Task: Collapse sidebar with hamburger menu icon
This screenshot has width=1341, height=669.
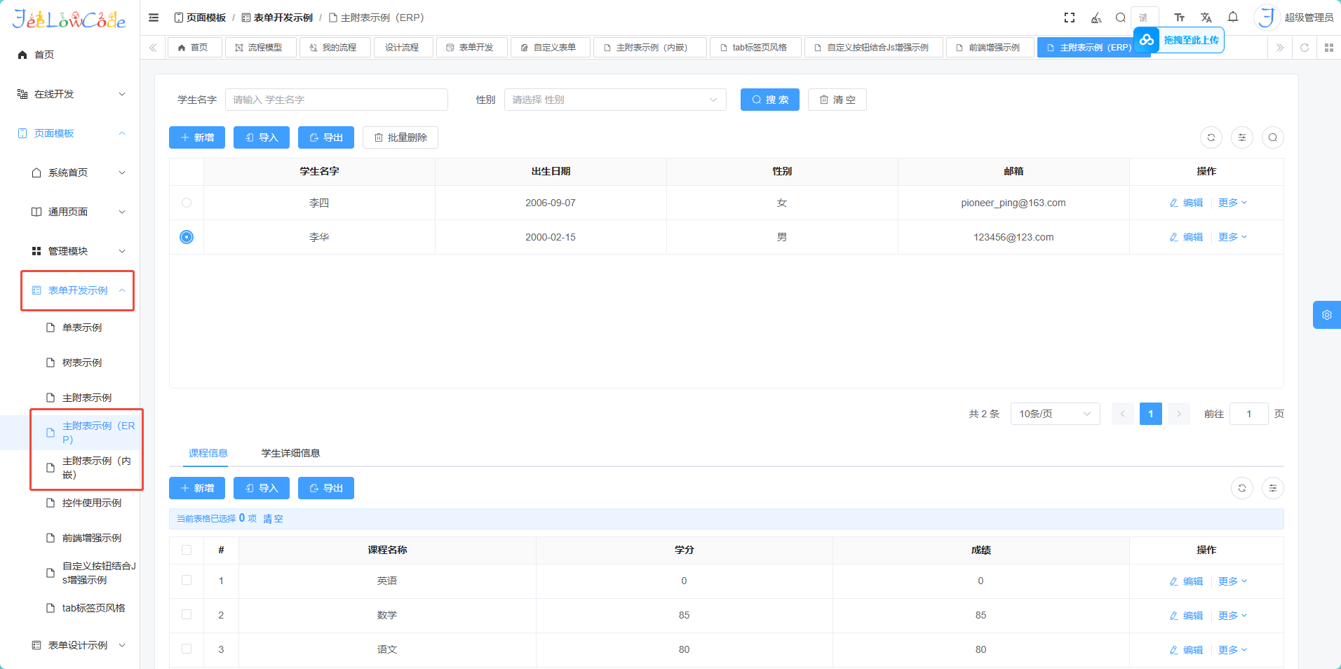Action: point(154,18)
